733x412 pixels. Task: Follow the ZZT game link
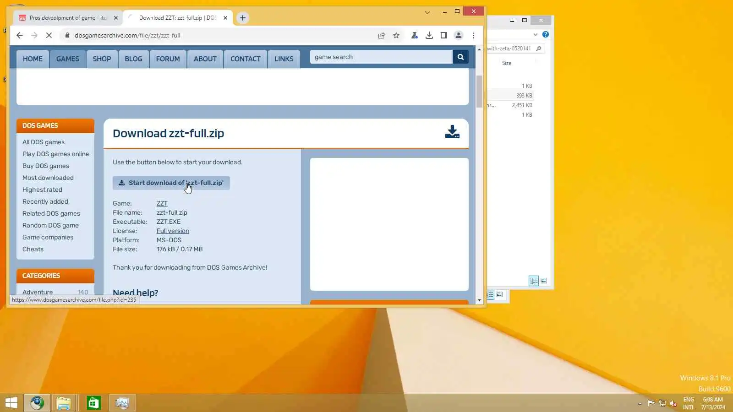point(162,203)
